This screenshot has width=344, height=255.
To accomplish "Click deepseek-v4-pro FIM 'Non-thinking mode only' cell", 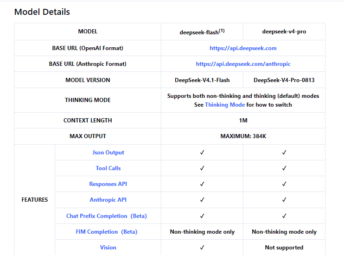I will coord(284,232).
